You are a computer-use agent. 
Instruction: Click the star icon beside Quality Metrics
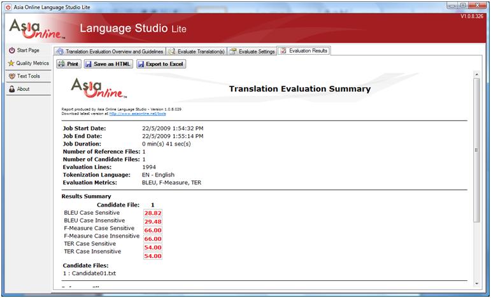click(x=11, y=63)
